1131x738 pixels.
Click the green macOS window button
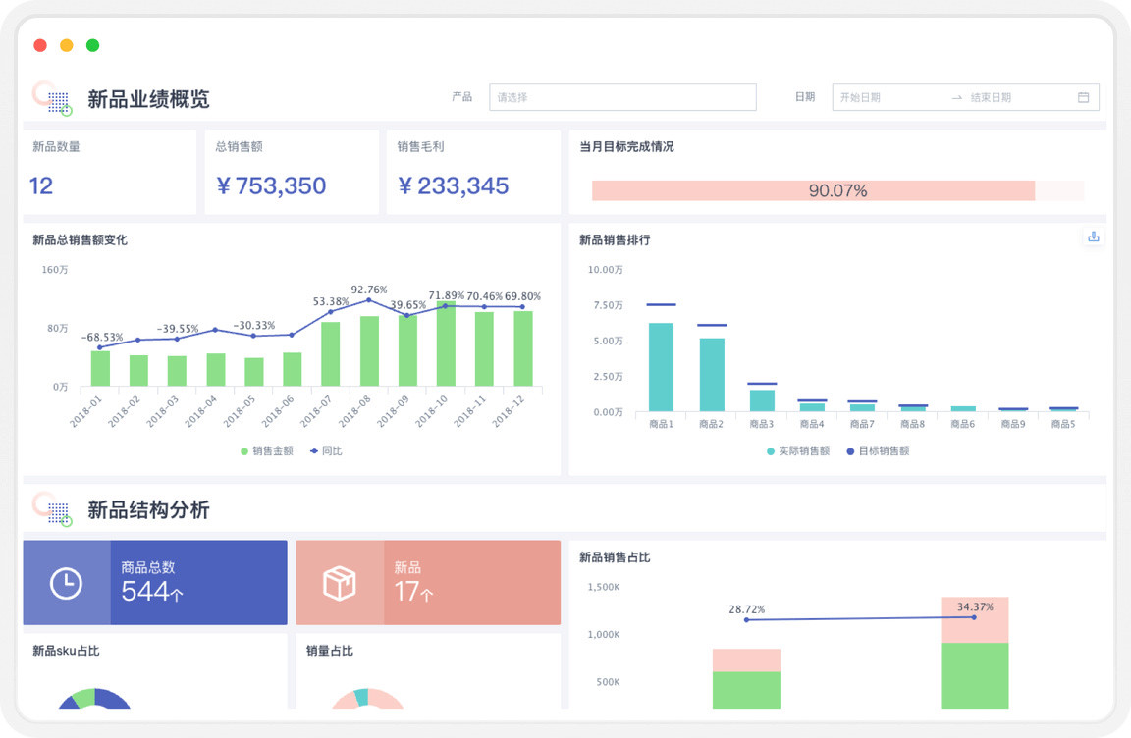93,45
